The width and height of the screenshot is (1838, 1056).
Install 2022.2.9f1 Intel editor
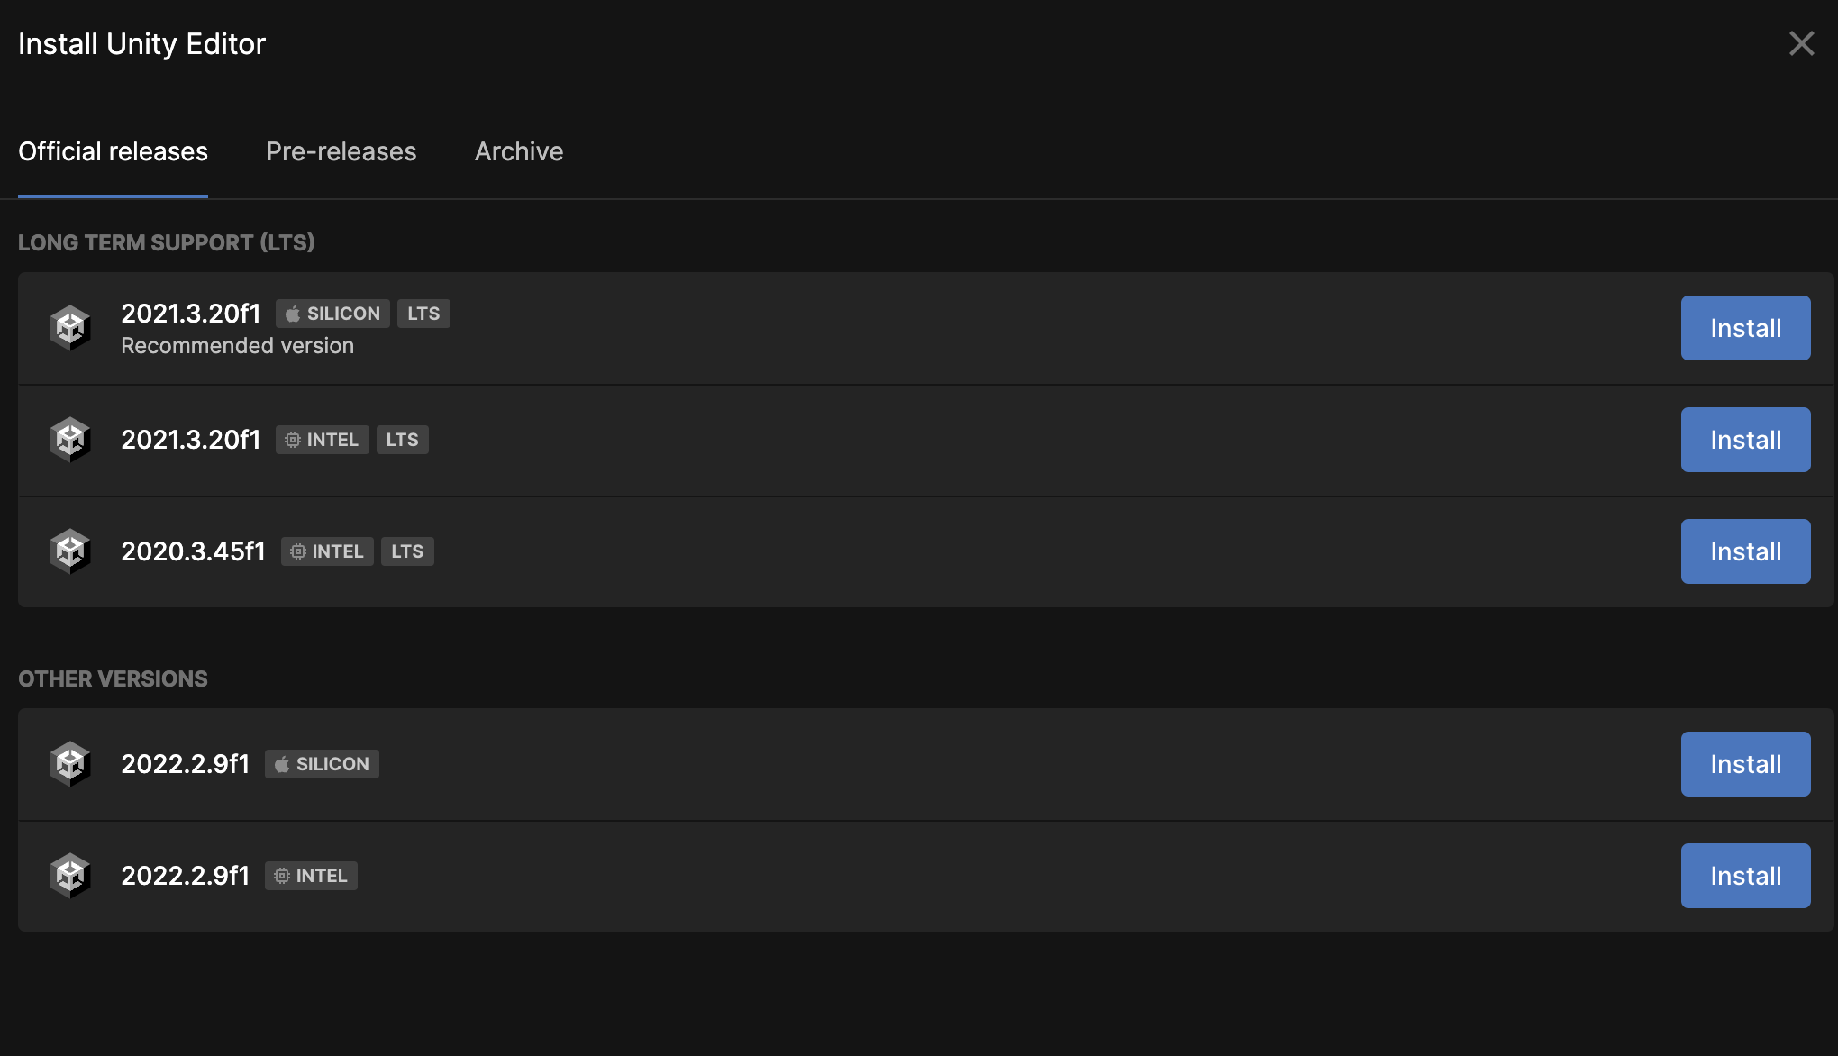[1746, 876]
